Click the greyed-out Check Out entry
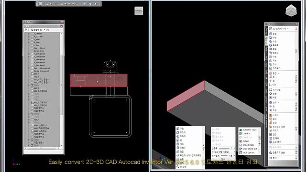This screenshot has width=306, height=172. 245,137
